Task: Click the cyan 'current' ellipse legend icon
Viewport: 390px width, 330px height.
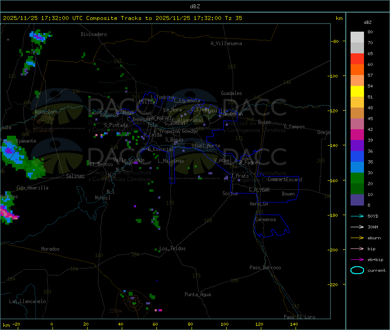Action: 357,270
